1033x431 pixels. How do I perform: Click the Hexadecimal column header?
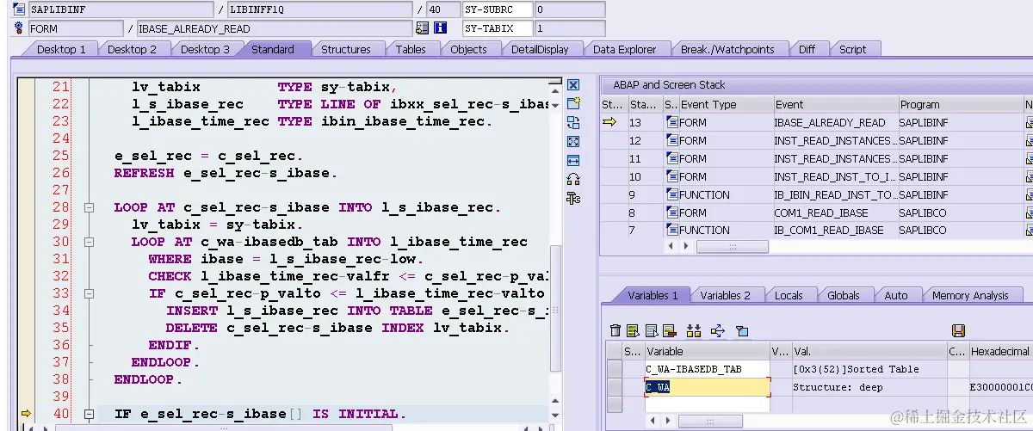click(x=999, y=351)
